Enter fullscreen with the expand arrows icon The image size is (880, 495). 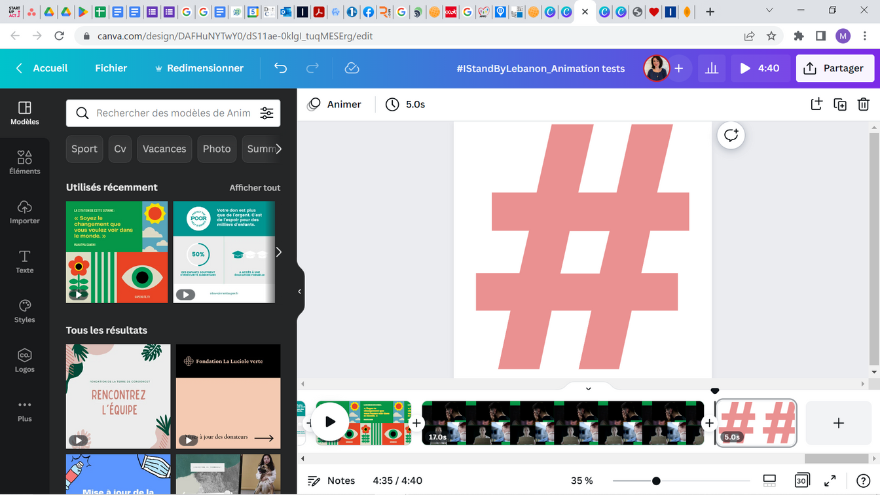click(830, 481)
